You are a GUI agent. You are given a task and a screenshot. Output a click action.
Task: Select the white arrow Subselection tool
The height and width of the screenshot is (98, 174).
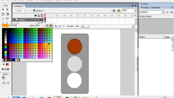[x=7, y=9]
